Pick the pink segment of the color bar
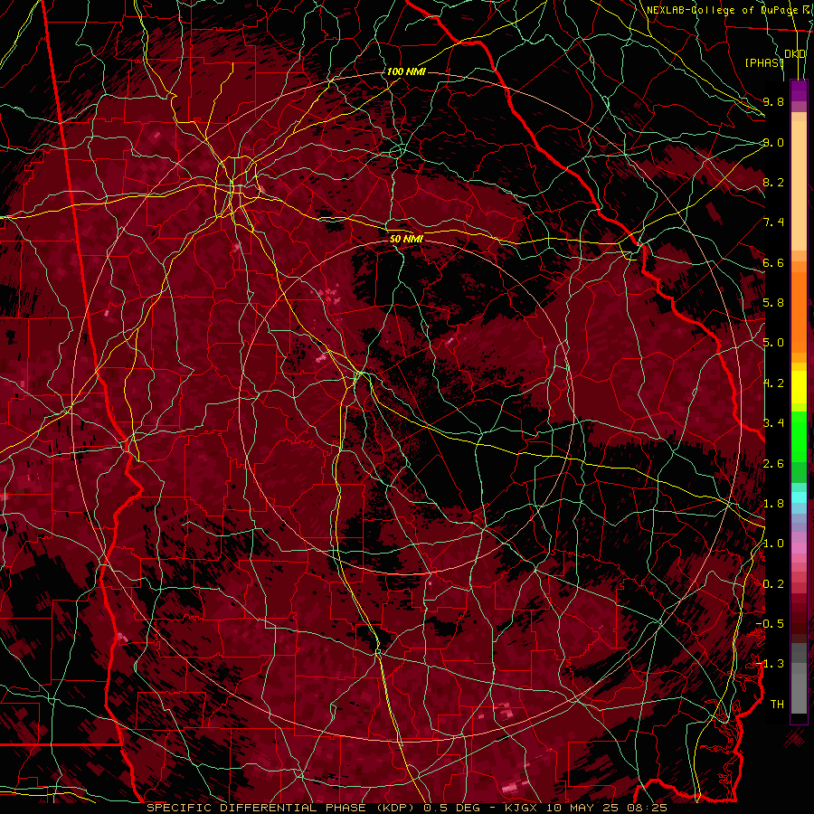The width and height of the screenshot is (814, 814). pyautogui.click(x=799, y=548)
